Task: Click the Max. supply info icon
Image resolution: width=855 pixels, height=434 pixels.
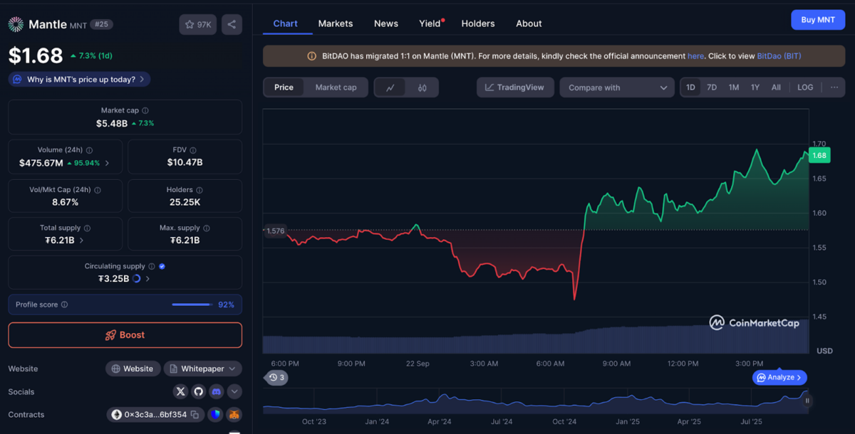Action: click(x=207, y=228)
